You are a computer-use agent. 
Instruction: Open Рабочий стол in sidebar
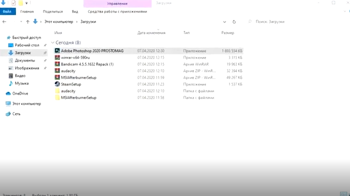27,45
